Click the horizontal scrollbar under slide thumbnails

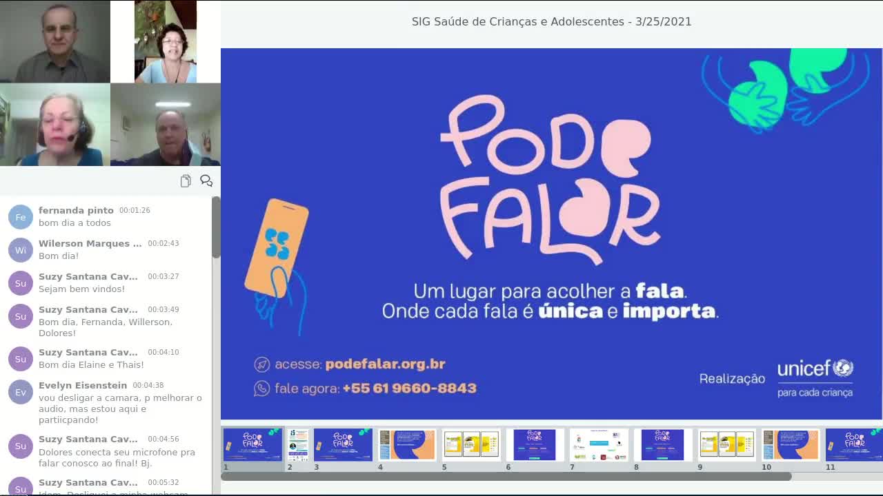point(506,476)
